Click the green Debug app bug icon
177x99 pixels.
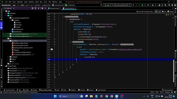tap(142, 5)
